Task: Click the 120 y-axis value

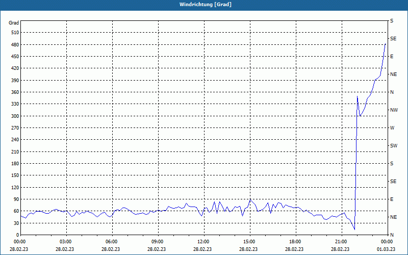Action: coord(15,187)
